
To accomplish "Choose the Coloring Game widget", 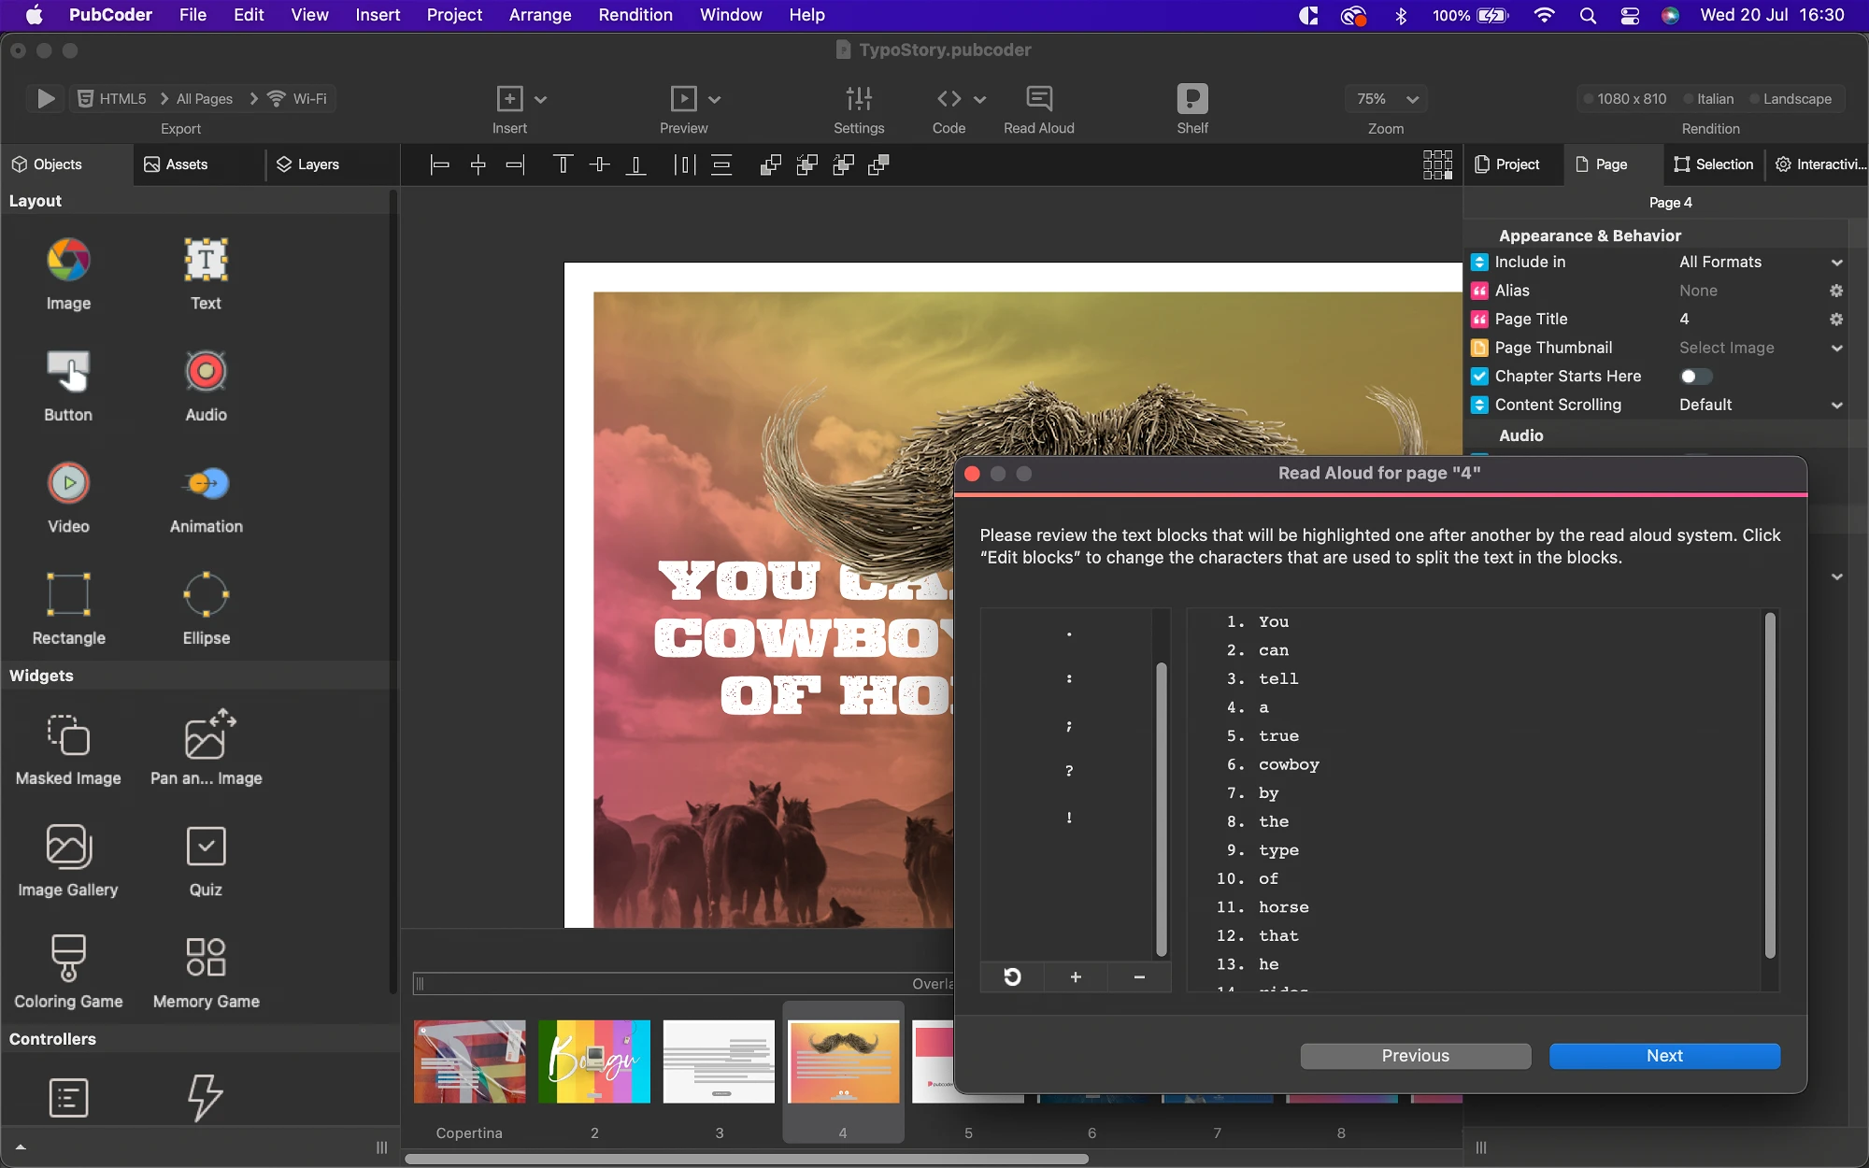I will [x=68, y=972].
